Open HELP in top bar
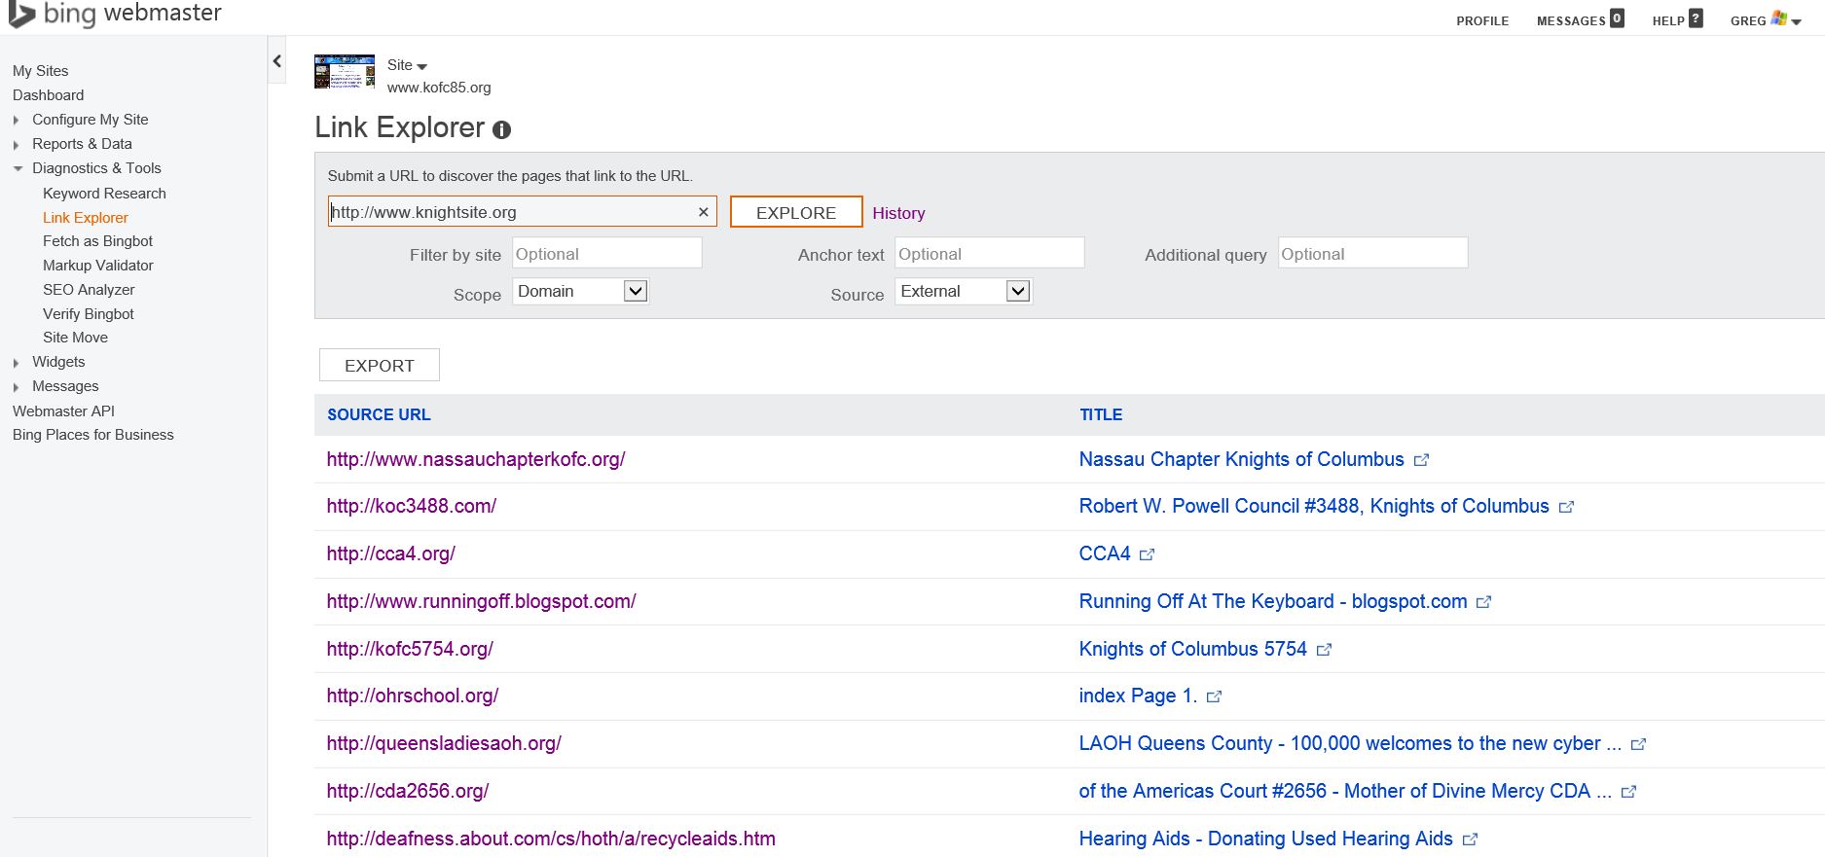 1668,21
